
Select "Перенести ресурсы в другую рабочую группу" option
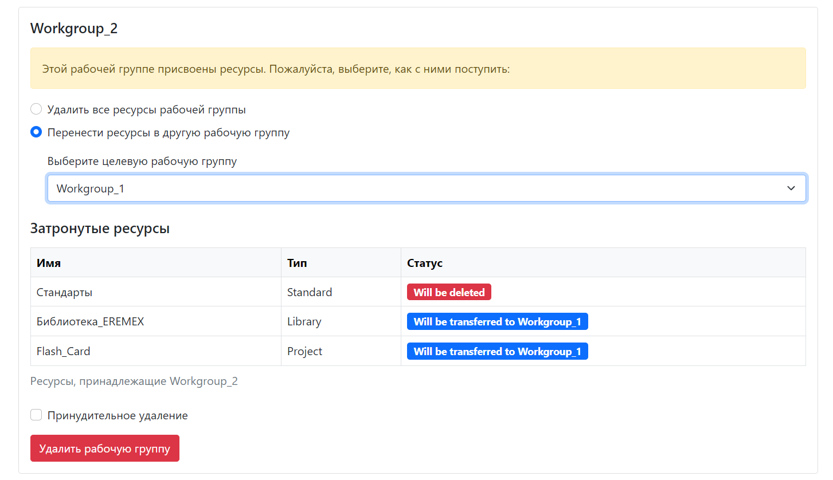click(36, 132)
